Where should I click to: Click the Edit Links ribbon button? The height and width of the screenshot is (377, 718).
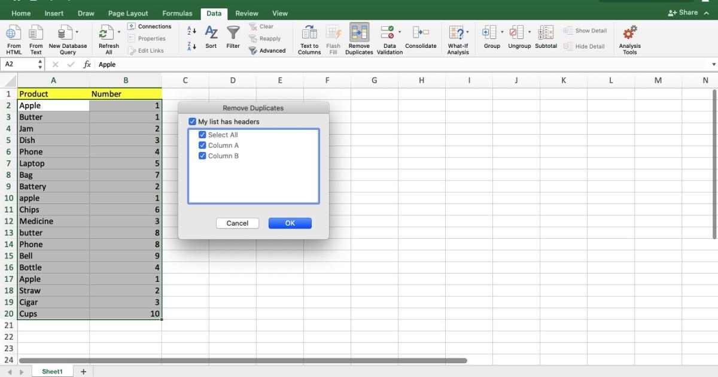coord(145,51)
